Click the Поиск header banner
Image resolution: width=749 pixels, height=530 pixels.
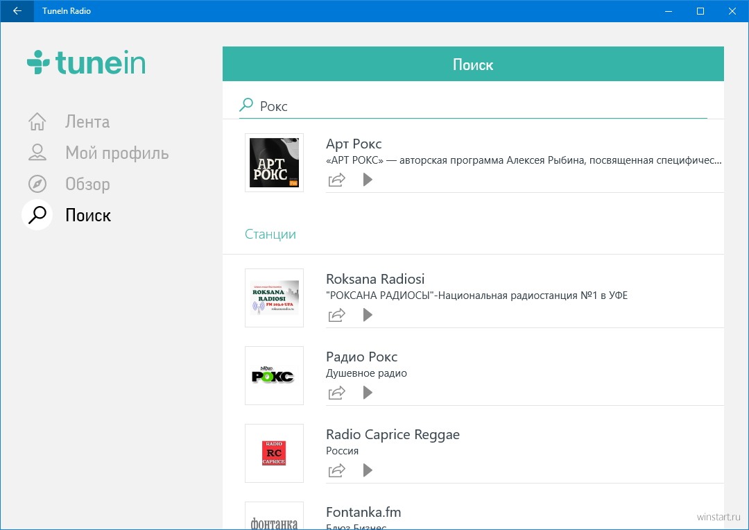point(473,64)
